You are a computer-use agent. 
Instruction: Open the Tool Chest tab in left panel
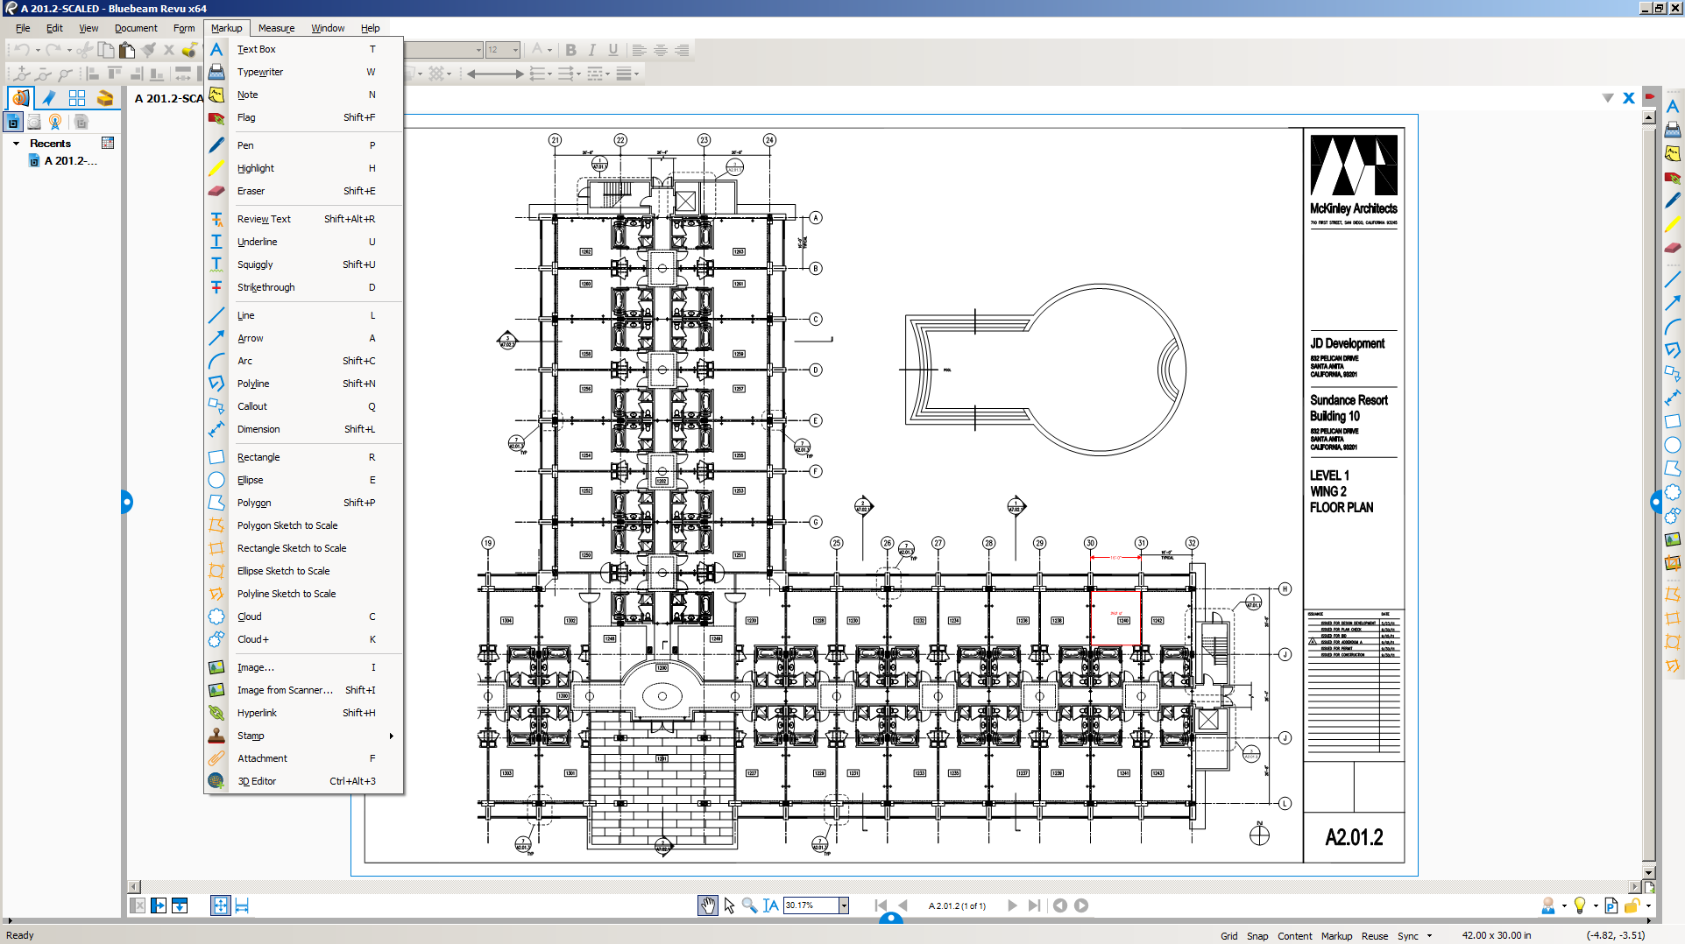(x=105, y=98)
